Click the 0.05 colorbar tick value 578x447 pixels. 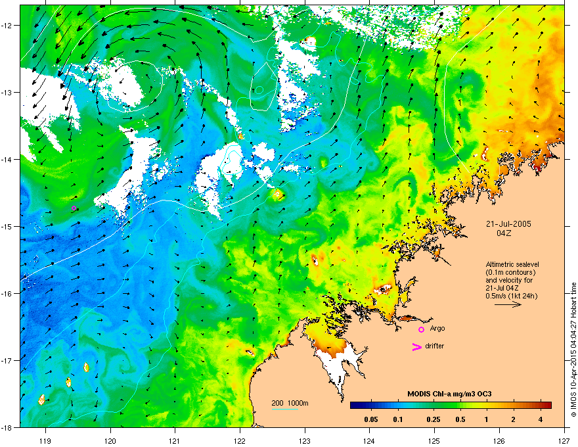tap(371, 419)
